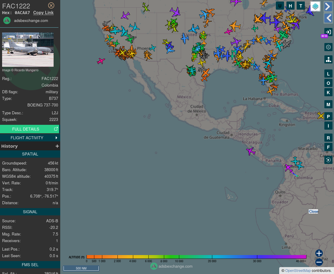Select the yellow aircraft near República Dominicana
Viewport: 334px width, 274px height.
[320, 116]
